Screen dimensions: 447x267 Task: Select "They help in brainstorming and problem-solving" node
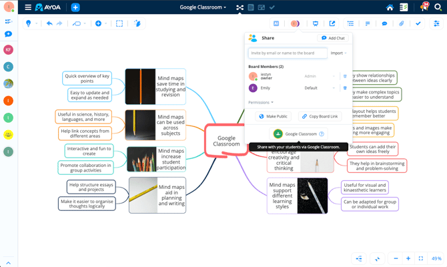pos(377,166)
